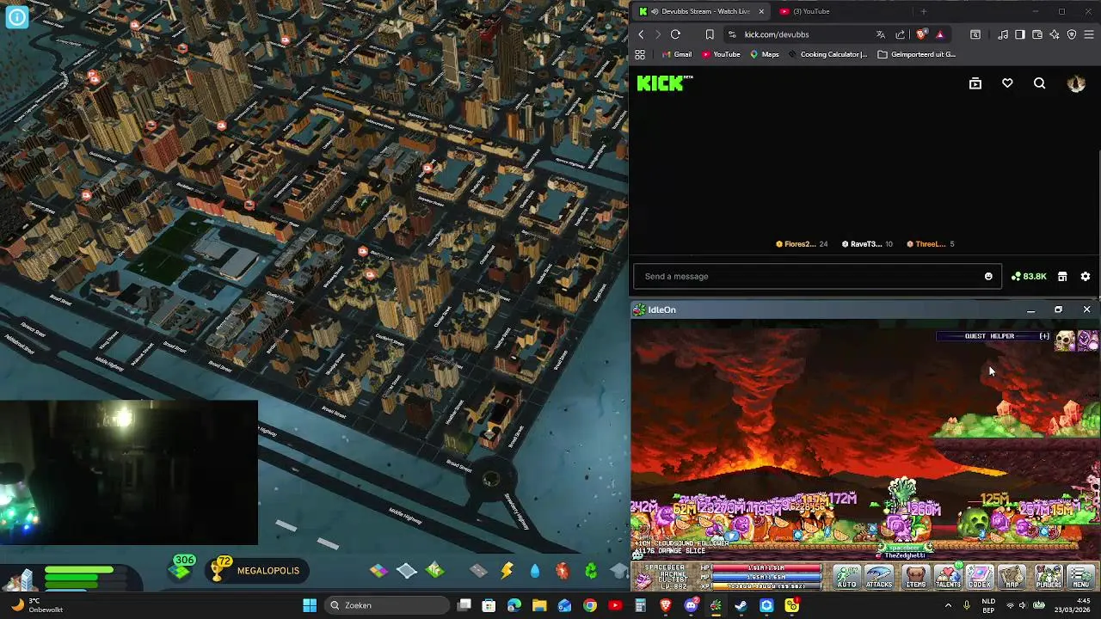This screenshot has width=1101, height=619.
Task: Open the AUTO toggle in IdleOn
Action: pyautogui.click(x=847, y=577)
